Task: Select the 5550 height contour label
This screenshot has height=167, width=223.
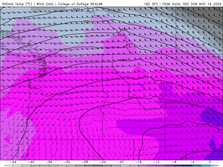Action: (x=87, y=21)
